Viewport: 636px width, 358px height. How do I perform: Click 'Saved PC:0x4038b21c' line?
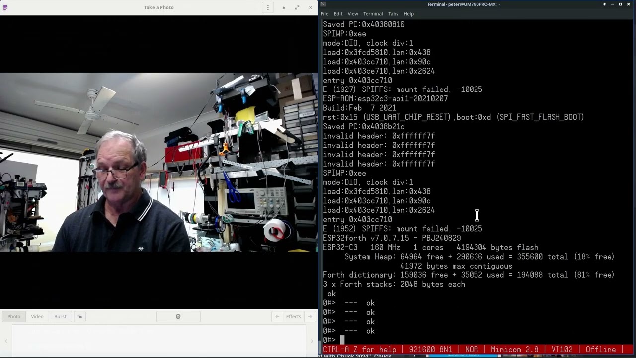(364, 127)
